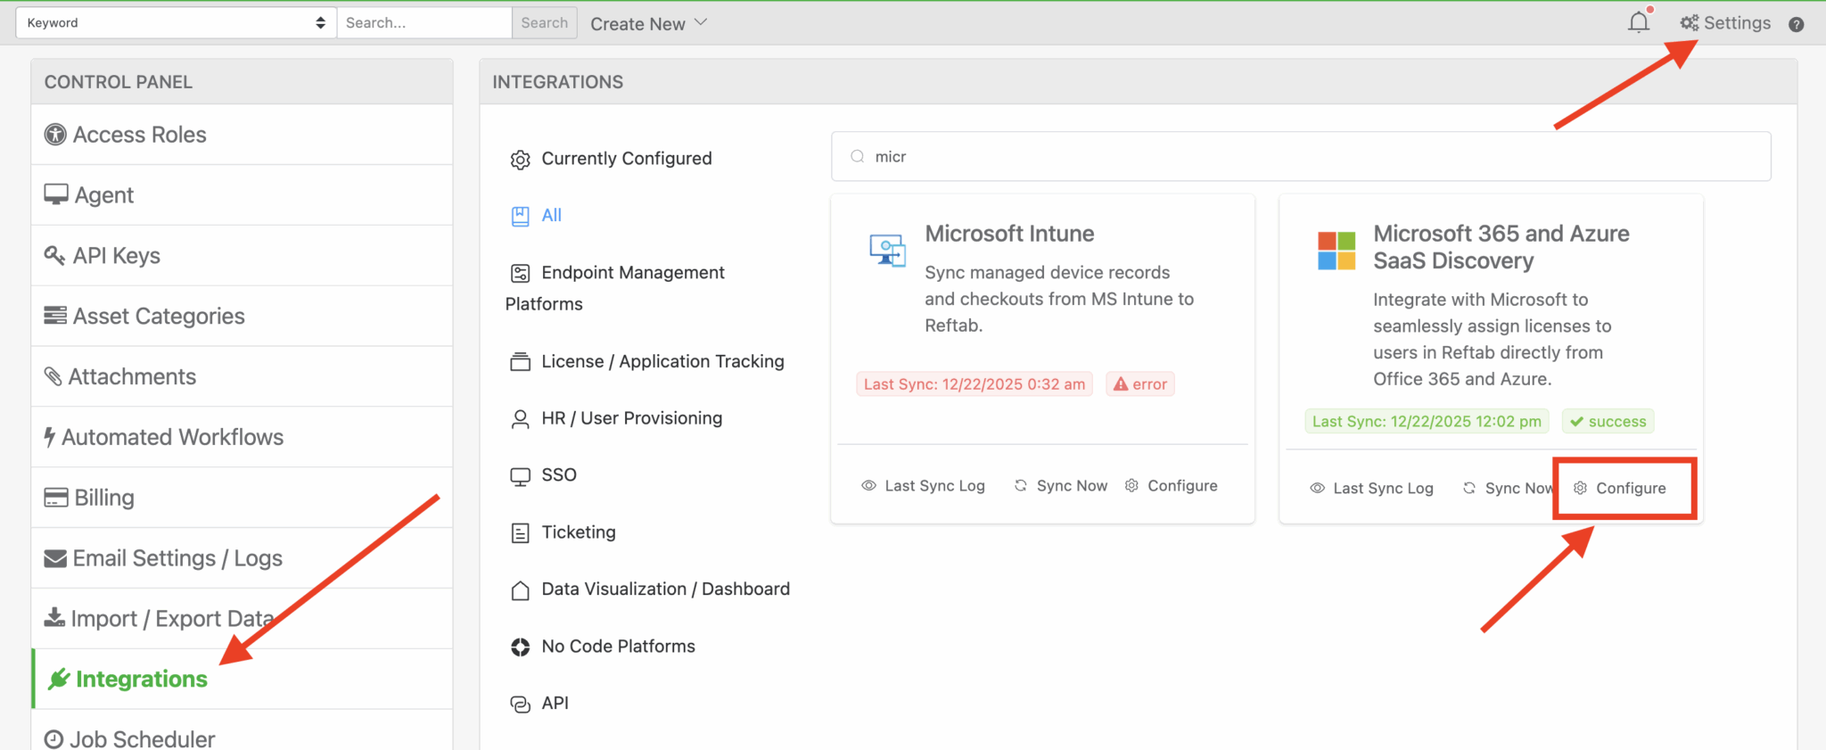1826x750 pixels.
Task: Configure Microsoft 365 and Azure SaaS Discovery
Action: point(1620,489)
